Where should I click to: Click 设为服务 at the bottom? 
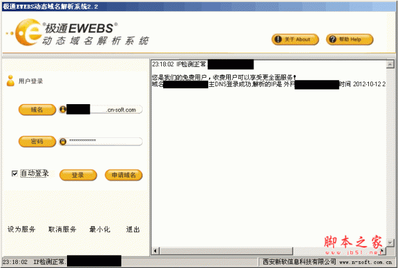pos(21,229)
